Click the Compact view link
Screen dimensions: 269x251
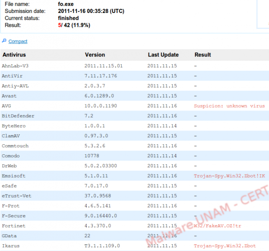(18, 41)
